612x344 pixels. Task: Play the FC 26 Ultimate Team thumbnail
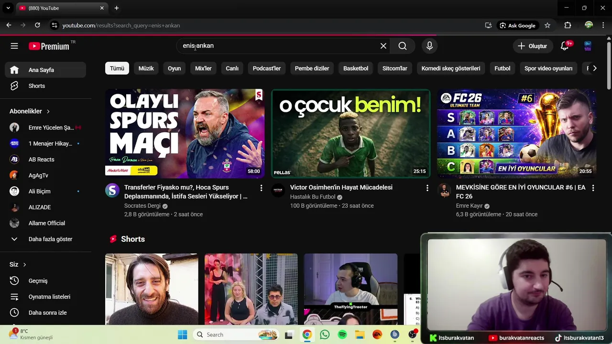tap(516, 133)
